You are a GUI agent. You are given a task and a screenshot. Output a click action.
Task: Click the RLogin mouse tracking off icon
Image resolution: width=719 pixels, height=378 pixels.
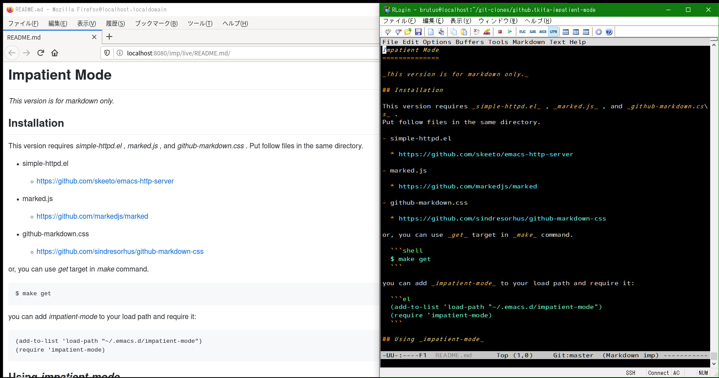[x=476, y=32]
